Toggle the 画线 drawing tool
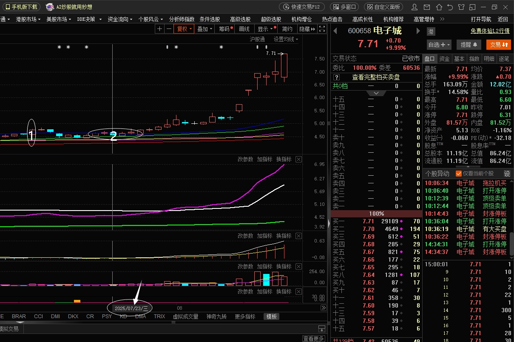Image resolution: width=514 pixels, height=342 pixels. click(244, 29)
